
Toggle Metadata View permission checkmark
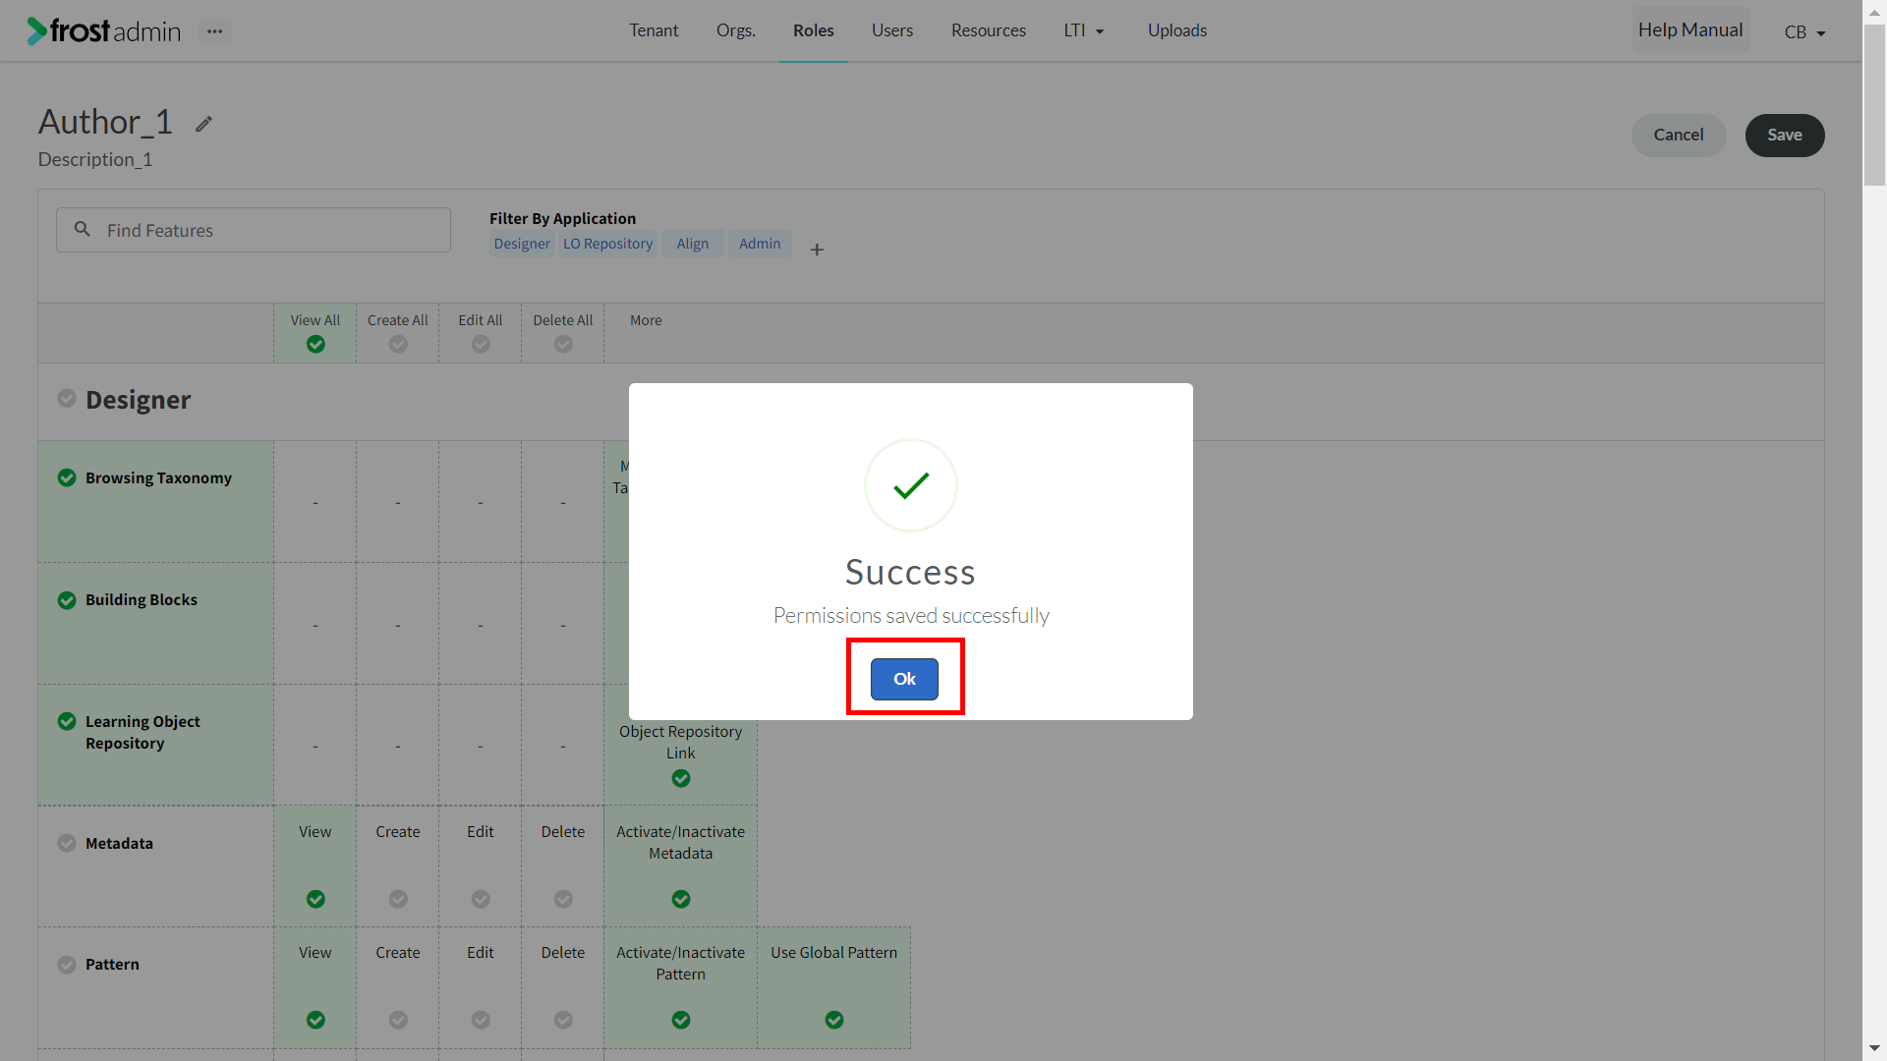[x=315, y=899]
